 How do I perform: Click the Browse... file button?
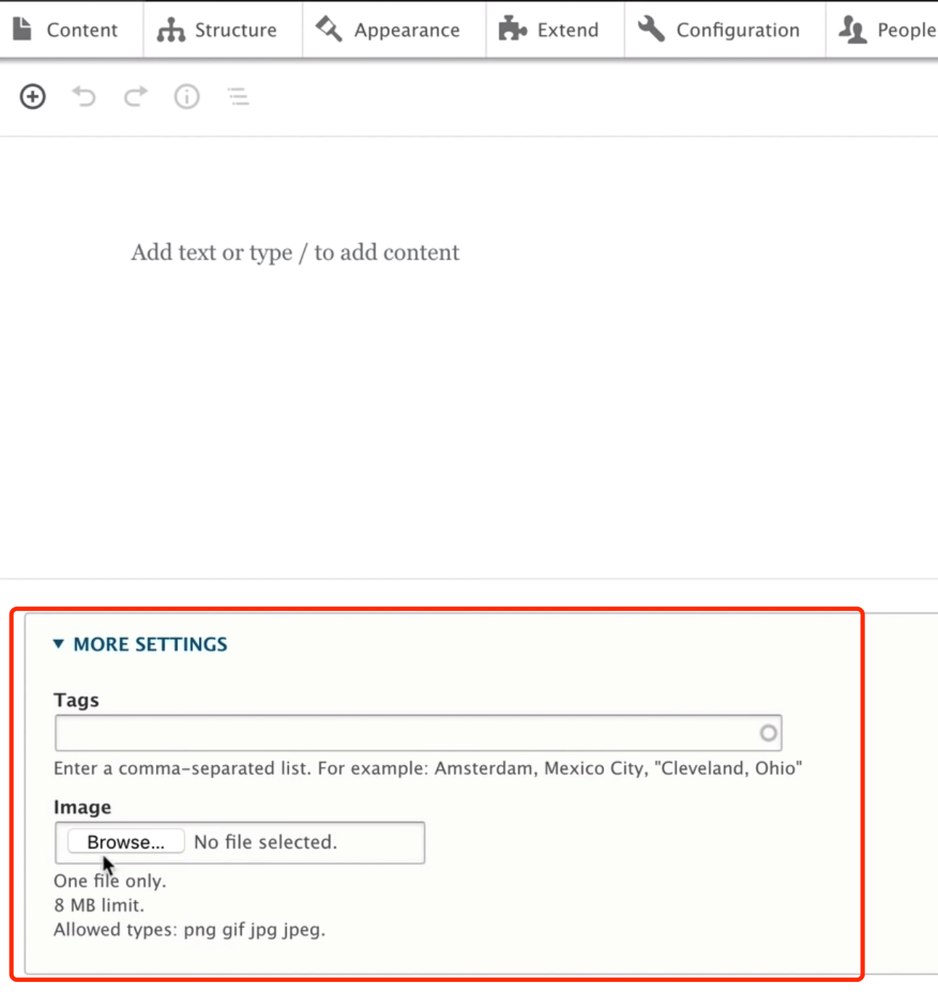[126, 842]
